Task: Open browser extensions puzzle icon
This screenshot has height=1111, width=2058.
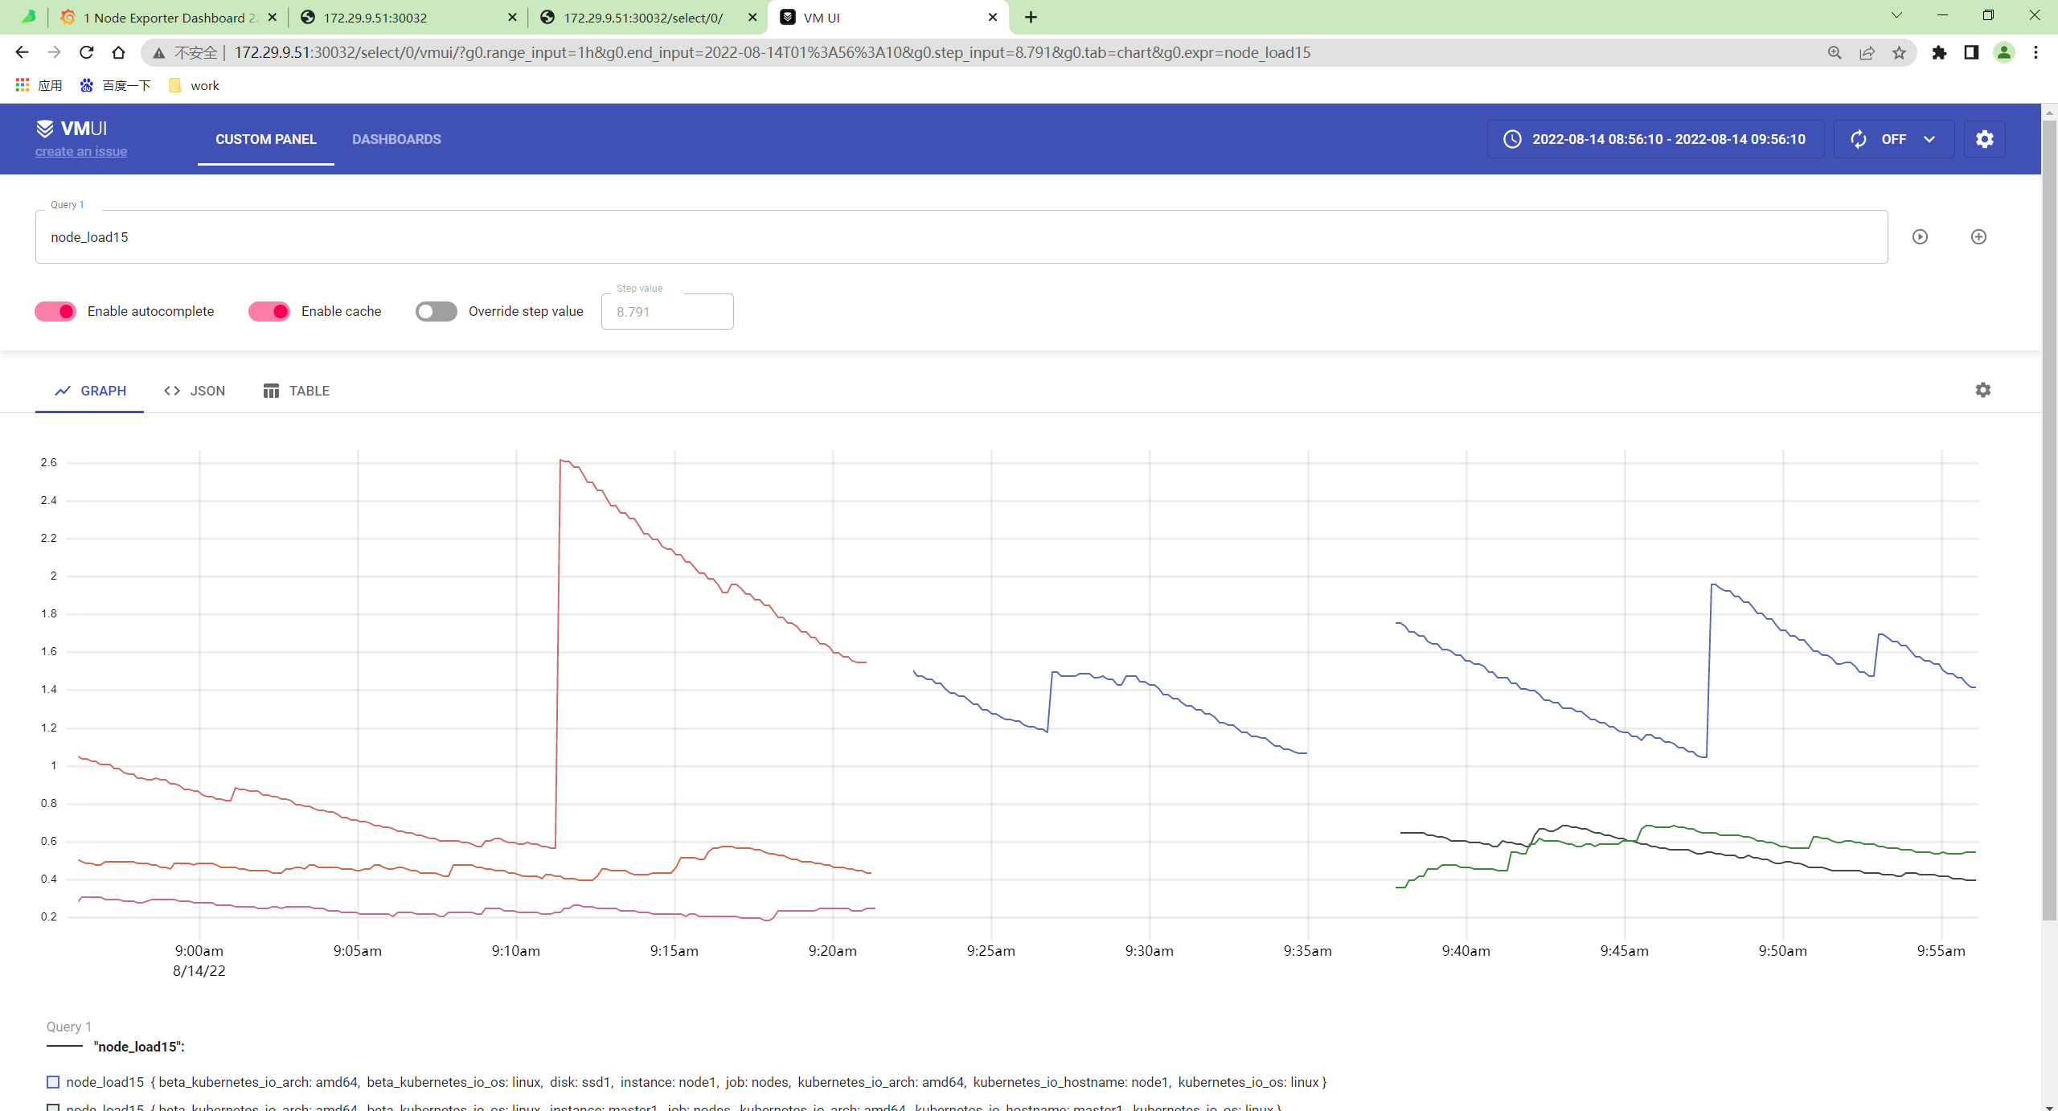Action: pos(1939,52)
